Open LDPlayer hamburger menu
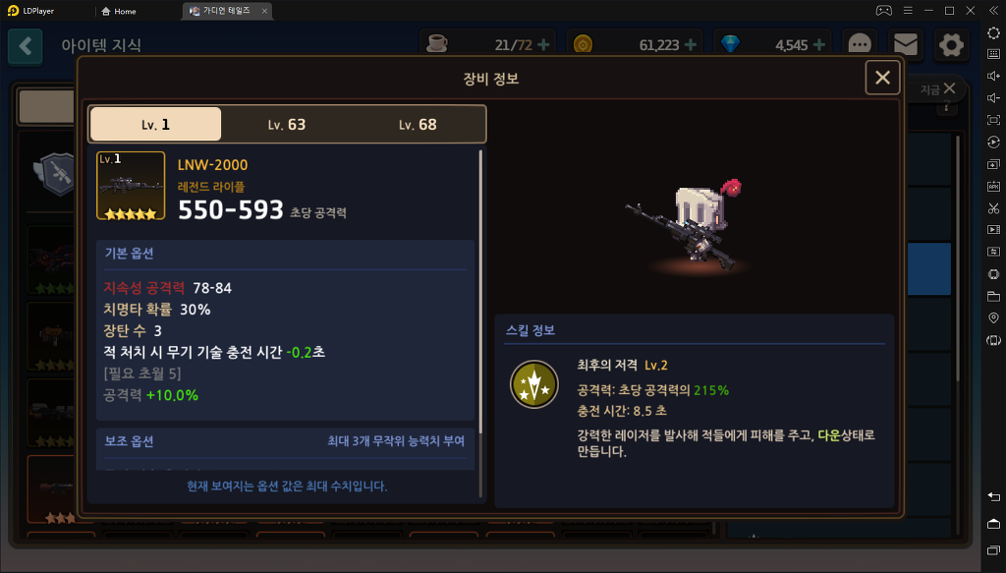 click(908, 11)
